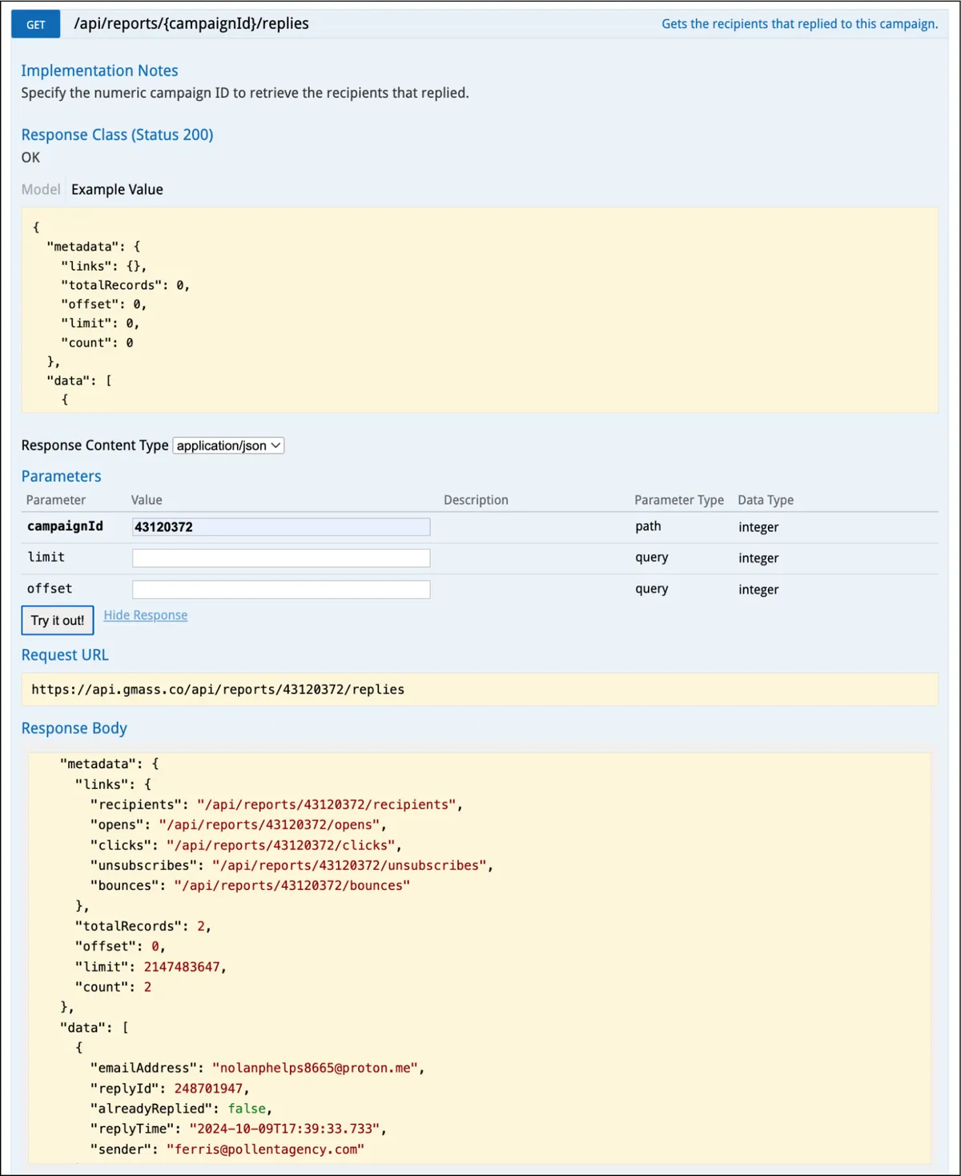
Task: Focus the campaignId value field
Action: (x=281, y=526)
